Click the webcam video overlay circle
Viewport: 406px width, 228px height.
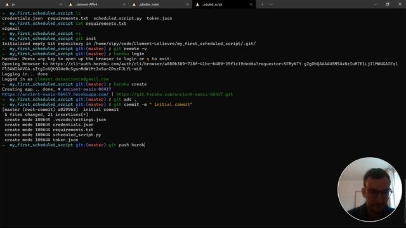tap(370, 189)
